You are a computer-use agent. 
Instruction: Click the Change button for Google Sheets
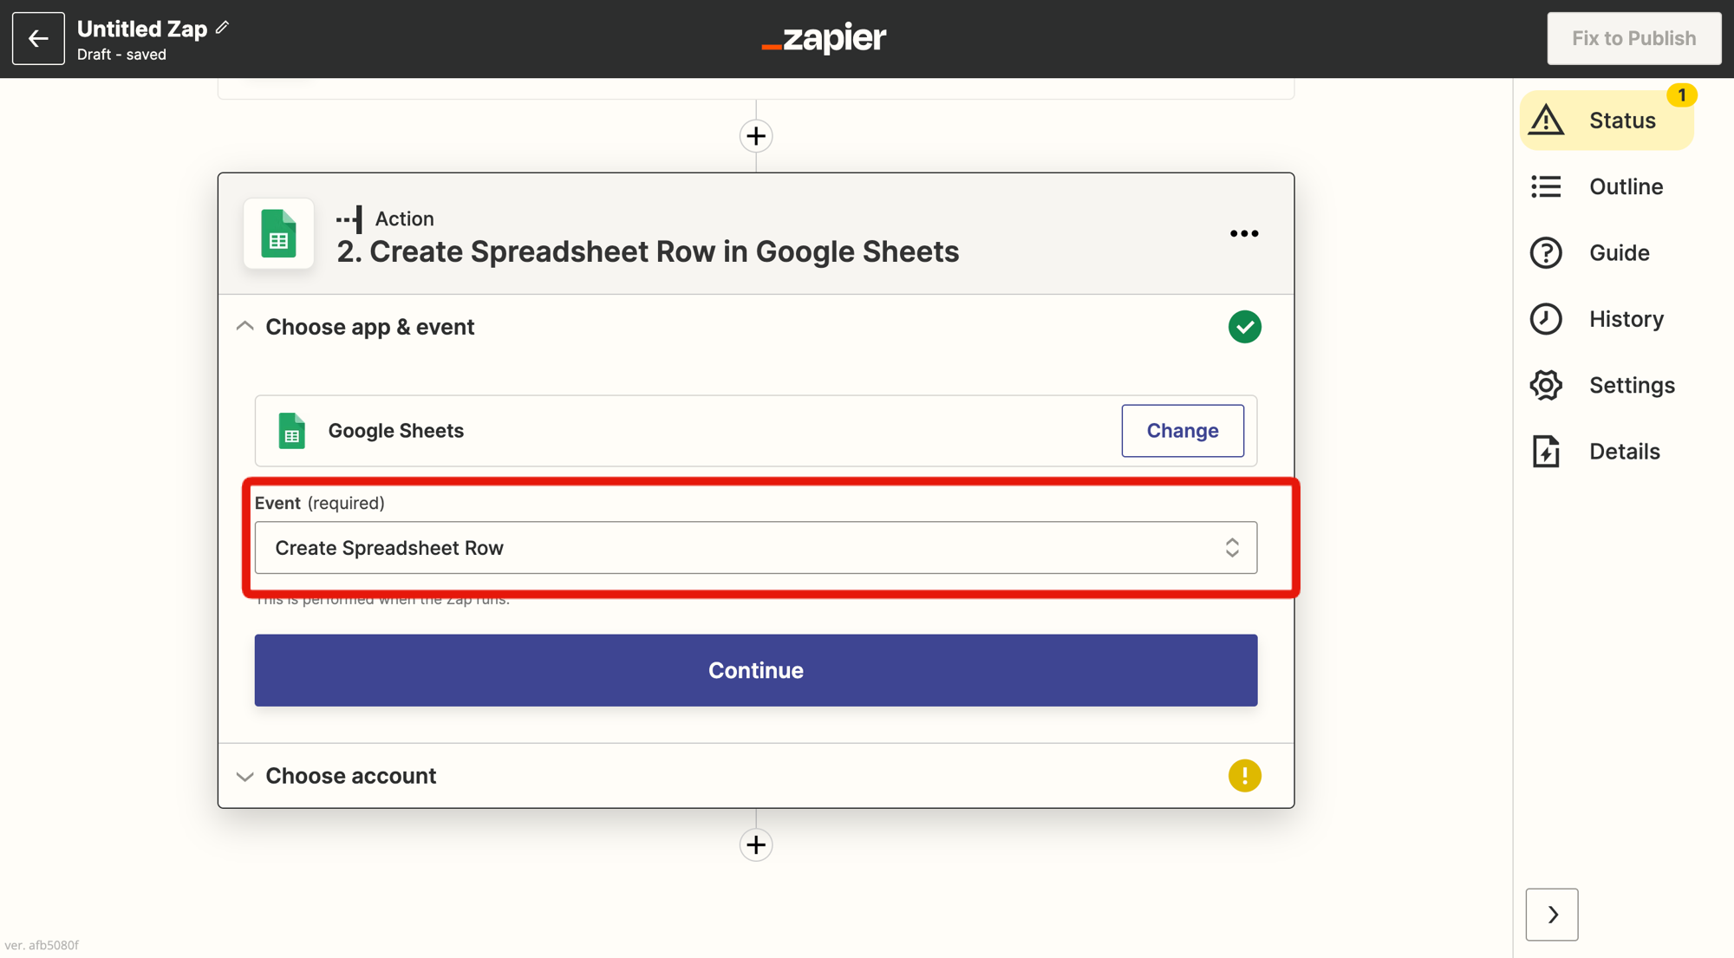[1182, 431]
